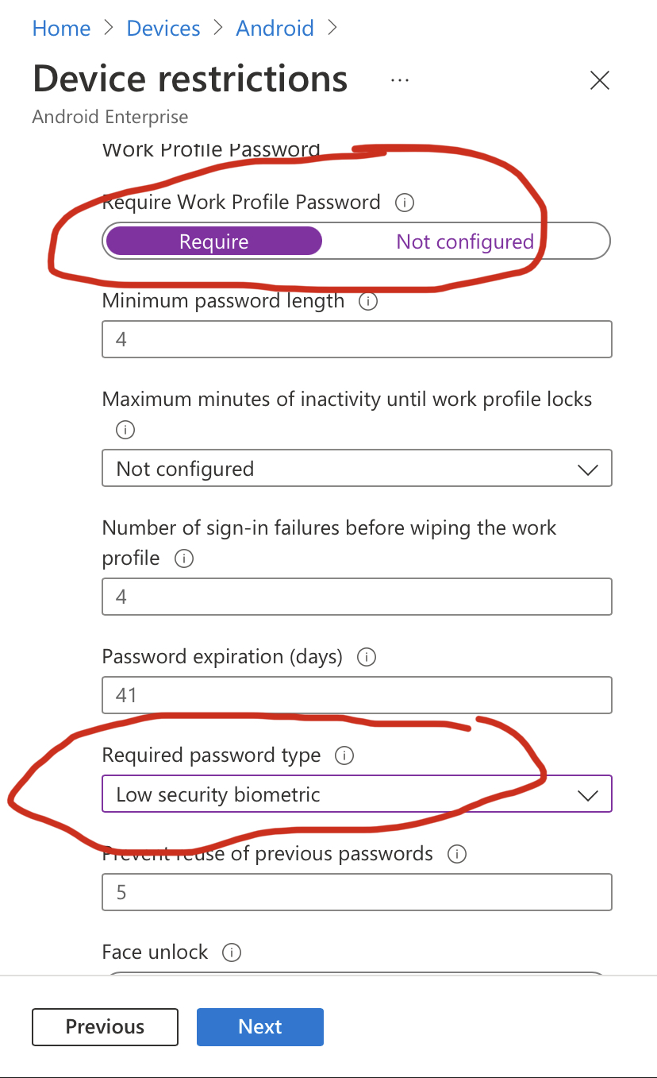This screenshot has height=1078, width=657.
Task: Click the Password expiration info icon
Action: [366, 657]
